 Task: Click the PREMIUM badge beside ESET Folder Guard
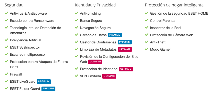click(48, 89)
